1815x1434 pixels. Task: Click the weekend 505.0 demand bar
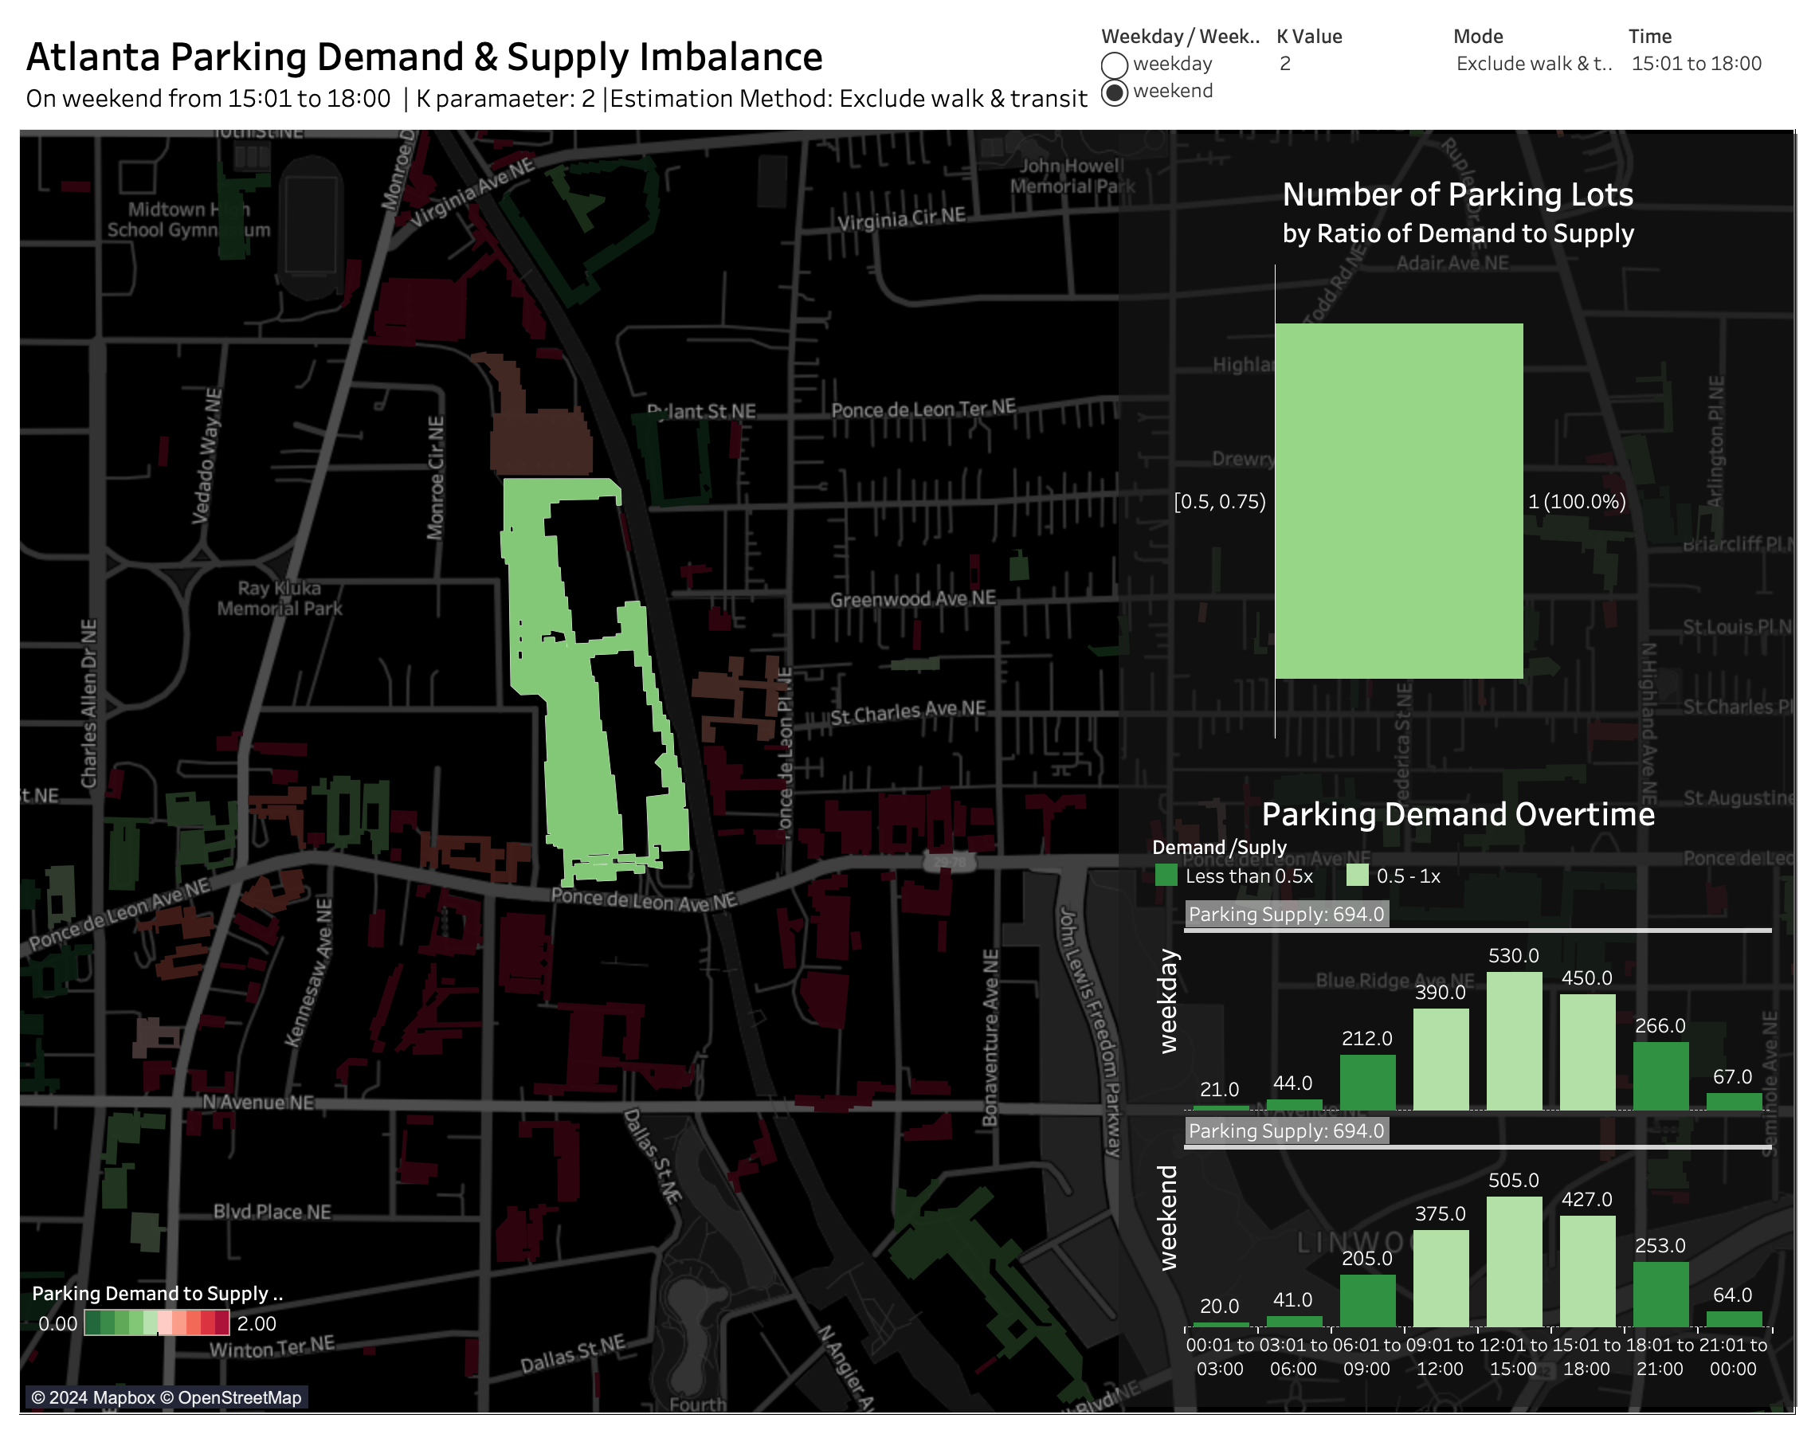point(1514,1261)
